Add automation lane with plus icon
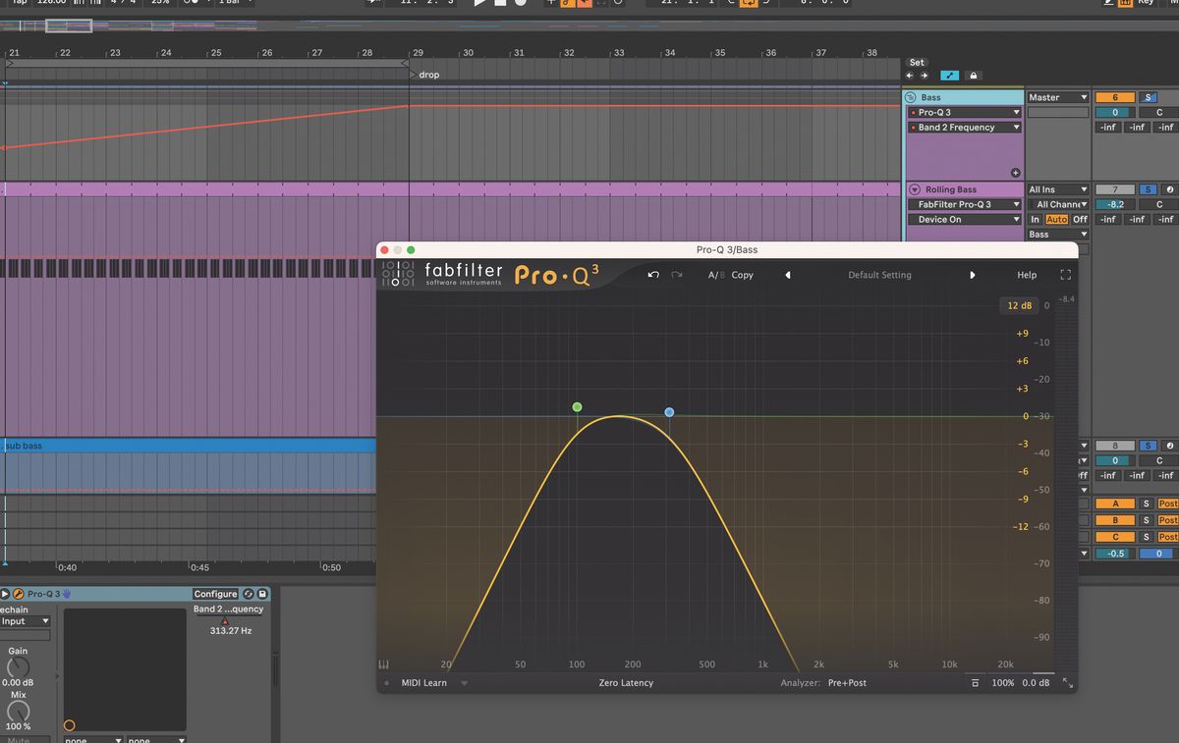Image resolution: width=1179 pixels, height=743 pixels. (1016, 173)
